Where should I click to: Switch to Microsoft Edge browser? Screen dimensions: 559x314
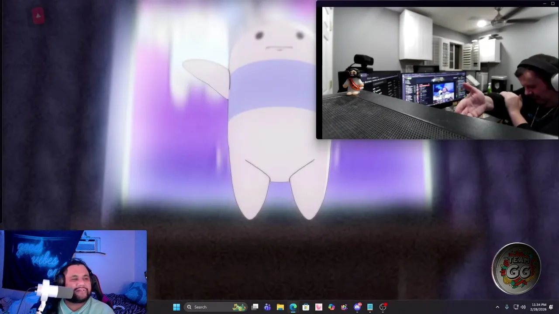pyautogui.click(x=293, y=307)
